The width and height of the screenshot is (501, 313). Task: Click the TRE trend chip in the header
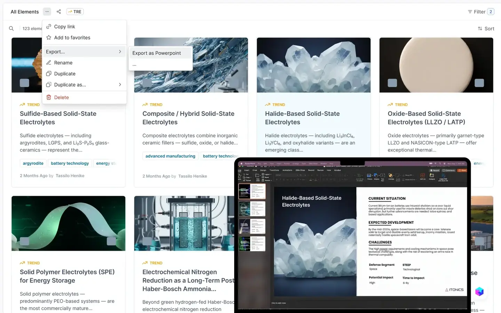[x=75, y=11]
